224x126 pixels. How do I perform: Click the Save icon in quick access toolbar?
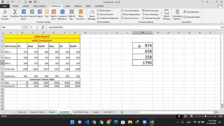coord(8,2)
